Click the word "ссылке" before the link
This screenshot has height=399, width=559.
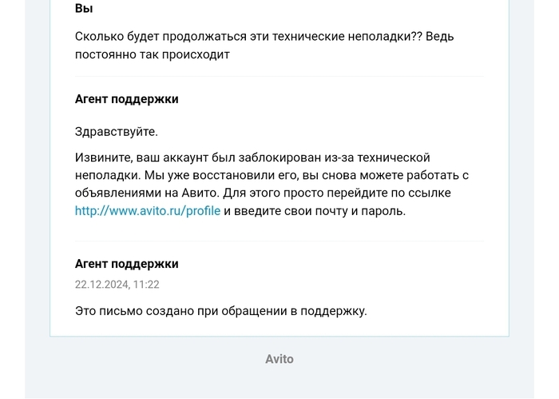430,194
